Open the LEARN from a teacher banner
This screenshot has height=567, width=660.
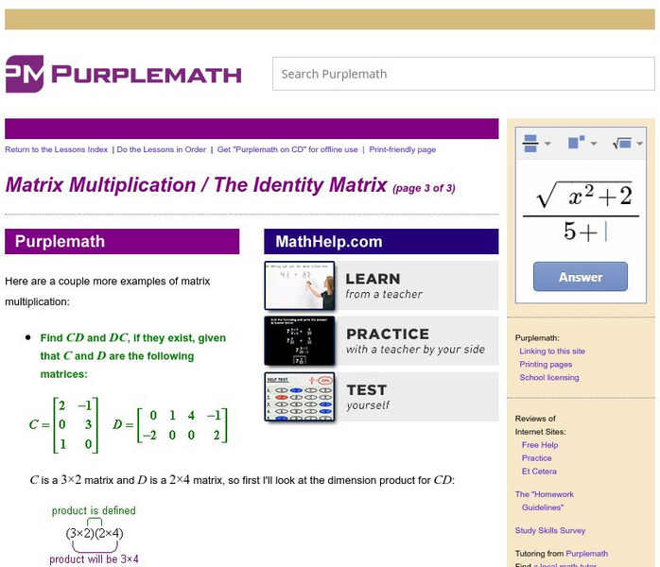coord(381,285)
